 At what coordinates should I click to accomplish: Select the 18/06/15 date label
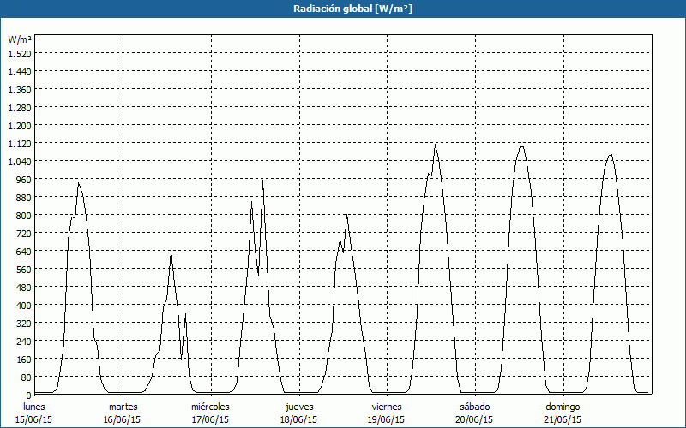click(x=298, y=419)
